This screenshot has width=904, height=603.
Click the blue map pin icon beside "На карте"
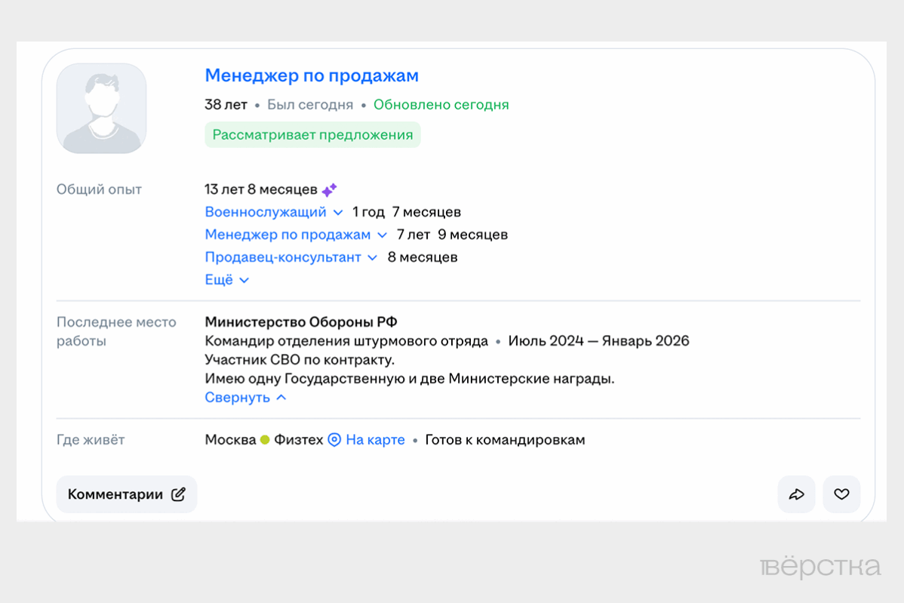point(333,440)
